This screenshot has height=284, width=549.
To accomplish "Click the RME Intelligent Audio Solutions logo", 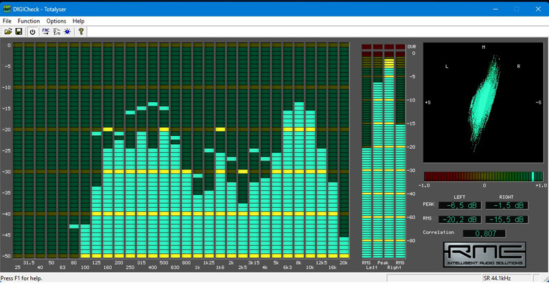I will pos(483,254).
